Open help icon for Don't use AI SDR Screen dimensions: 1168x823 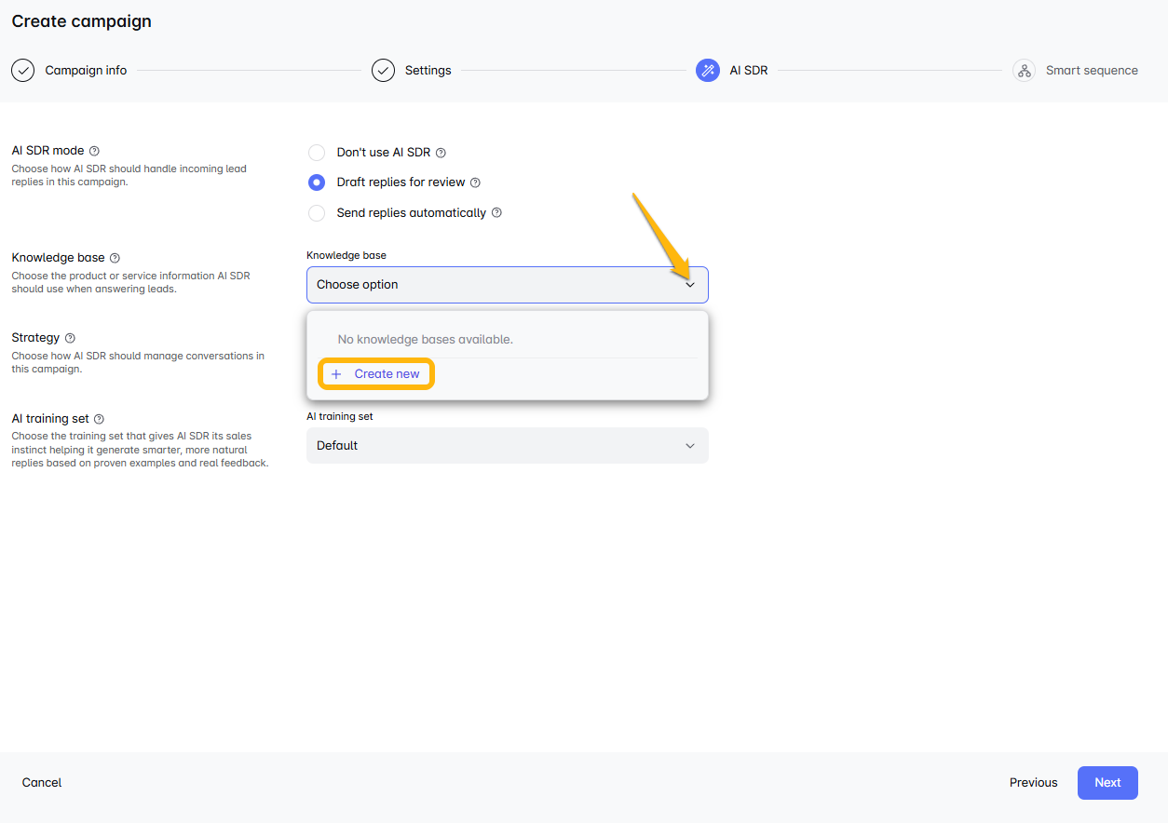[441, 153]
